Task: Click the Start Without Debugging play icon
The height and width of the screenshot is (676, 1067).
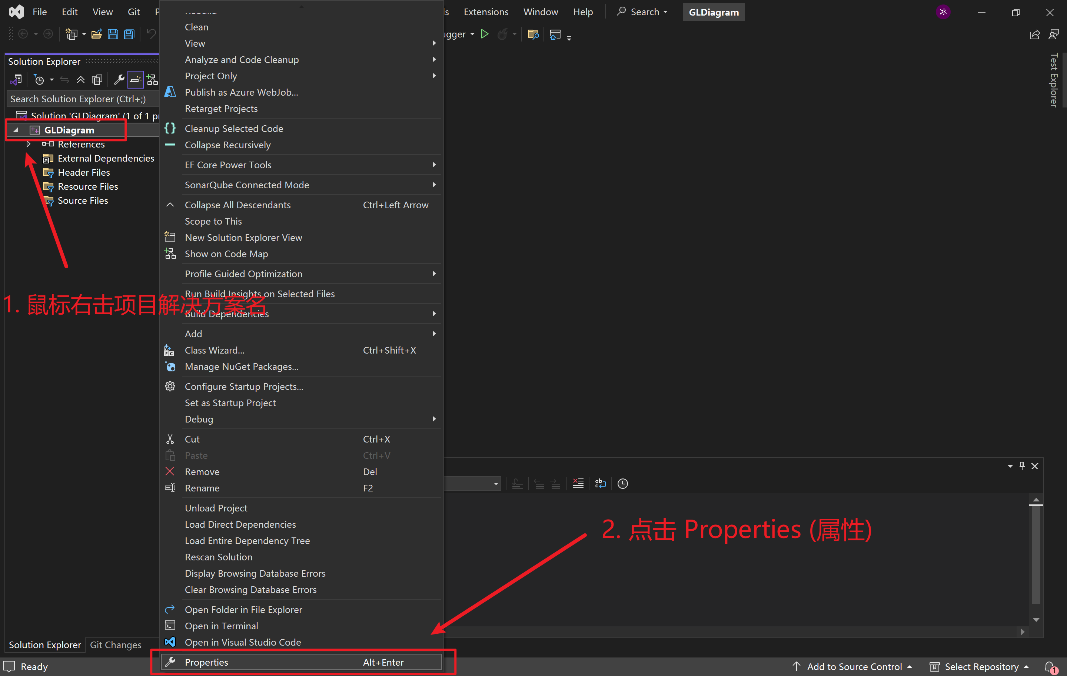Action: click(484, 34)
